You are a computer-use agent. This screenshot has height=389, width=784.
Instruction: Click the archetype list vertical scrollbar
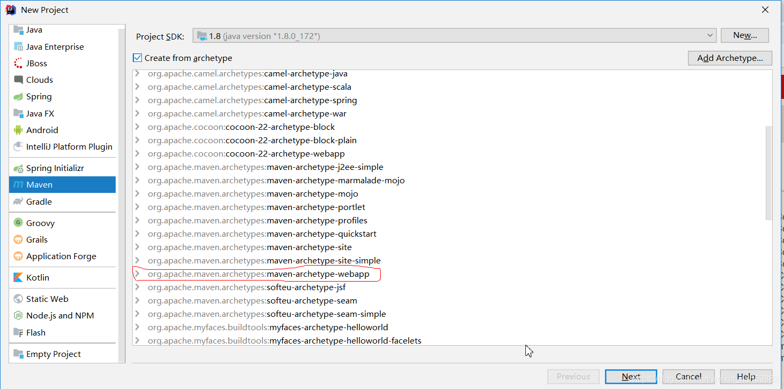(769, 172)
